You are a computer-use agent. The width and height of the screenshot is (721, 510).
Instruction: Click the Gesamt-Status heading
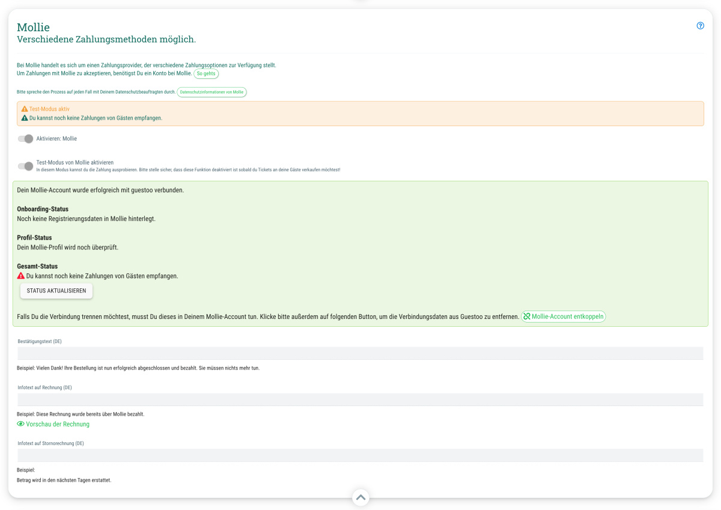tap(37, 266)
